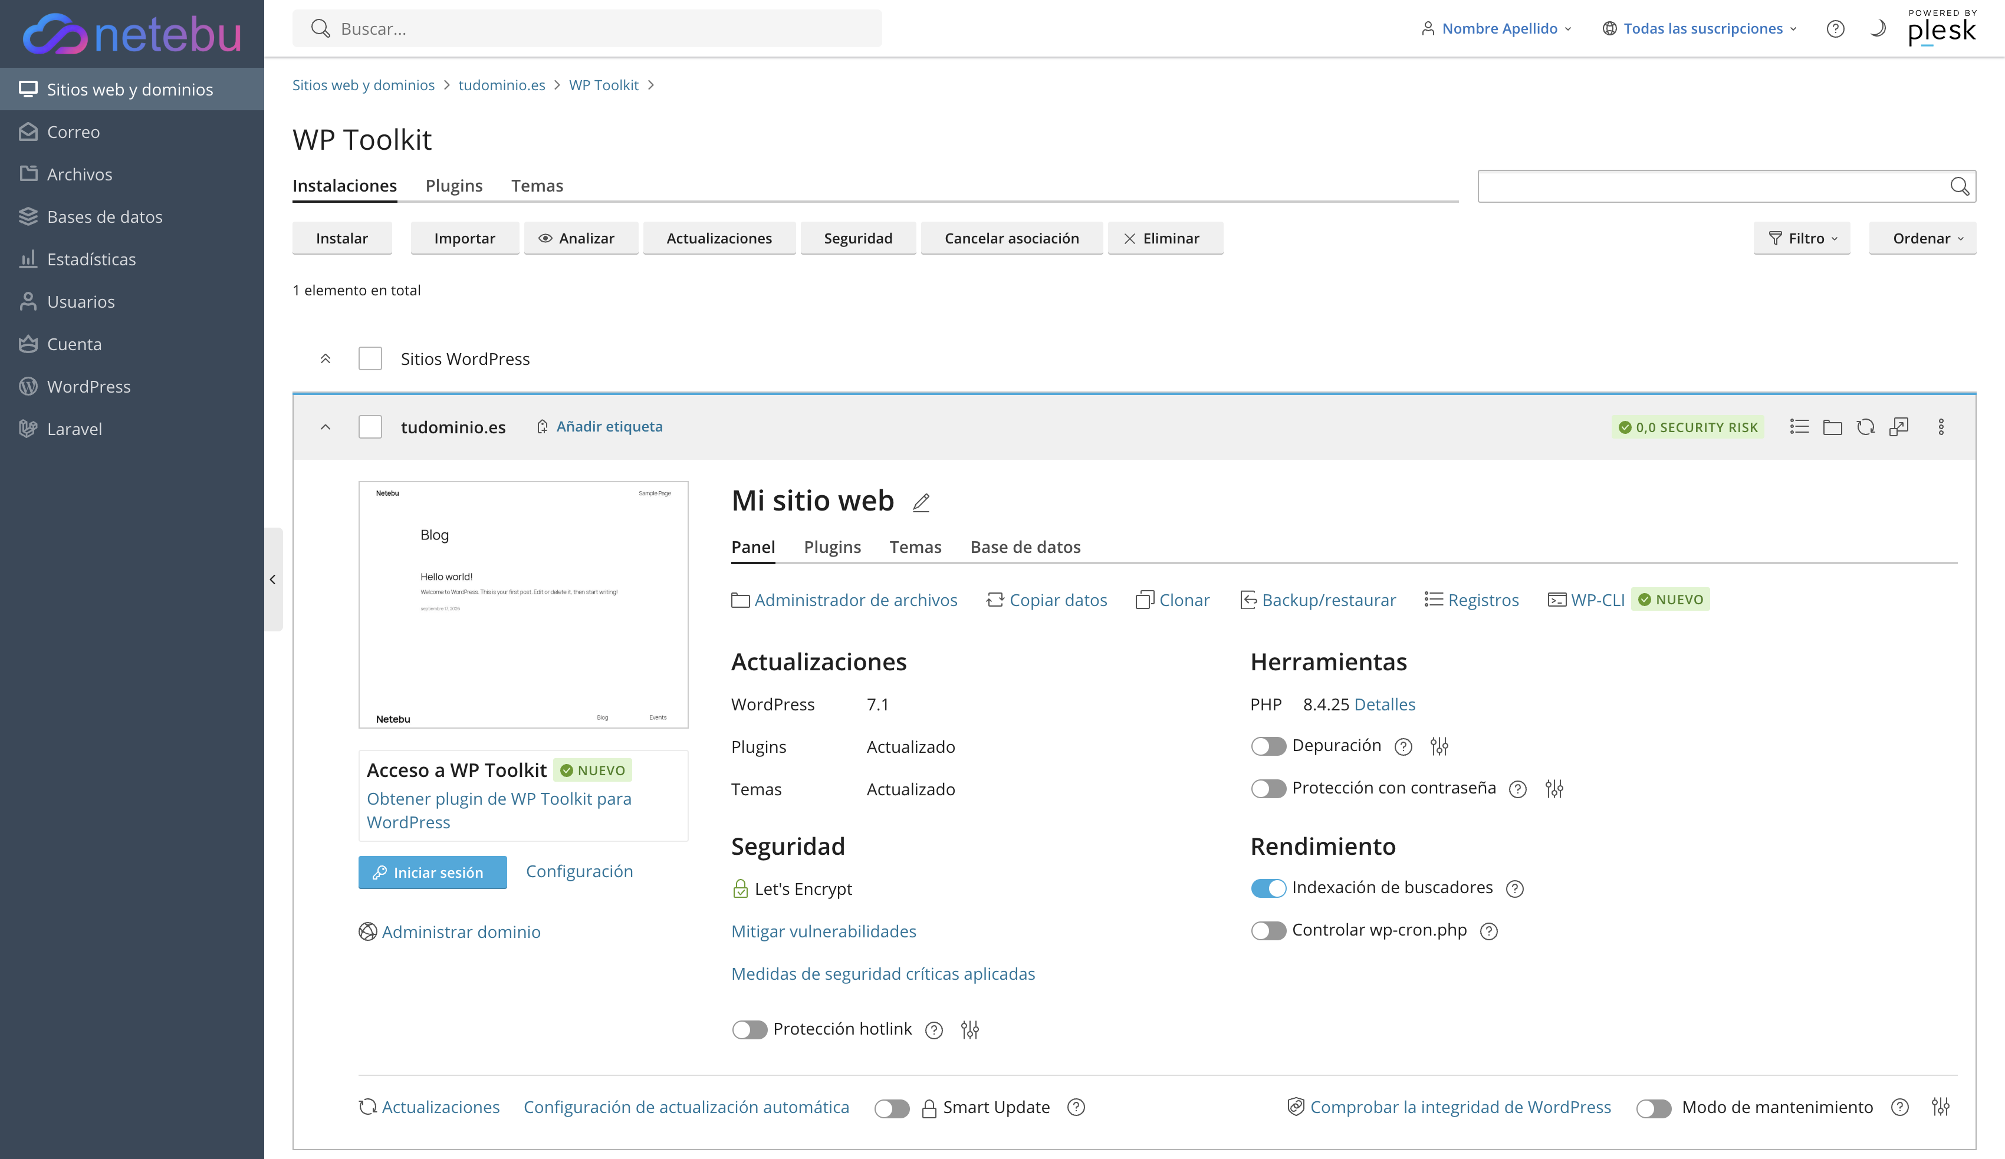This screenshot has height=1159, width=2005.
Task: Click the site preview thumbnail
Action: pyautogui.click(x=524, y=605)
